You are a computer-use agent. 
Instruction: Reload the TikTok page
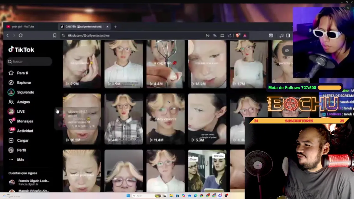coord(21,35)
